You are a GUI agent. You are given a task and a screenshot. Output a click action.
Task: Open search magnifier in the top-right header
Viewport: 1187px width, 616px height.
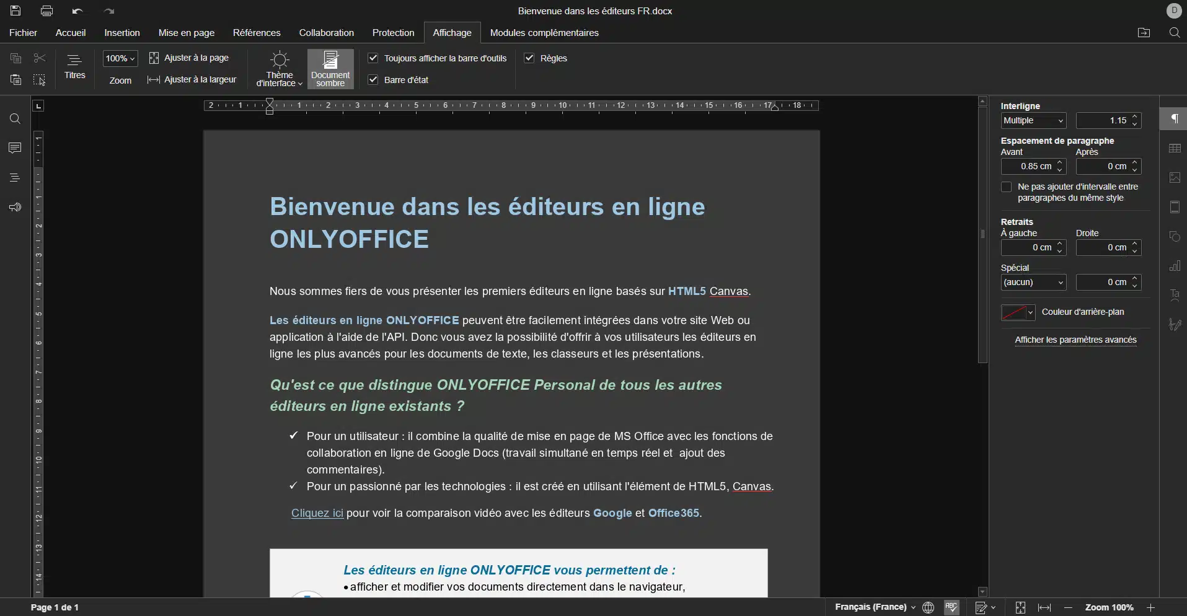click(x=1175, y=33)
